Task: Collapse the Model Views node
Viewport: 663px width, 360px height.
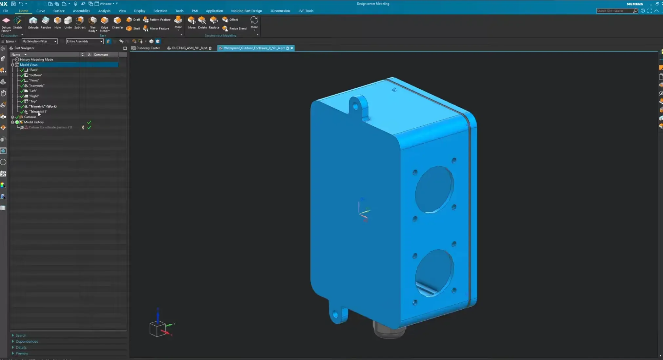Action: click(x=13, y=65)
